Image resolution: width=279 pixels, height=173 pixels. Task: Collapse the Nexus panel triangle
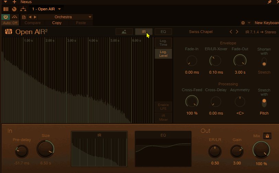point(5,2)
